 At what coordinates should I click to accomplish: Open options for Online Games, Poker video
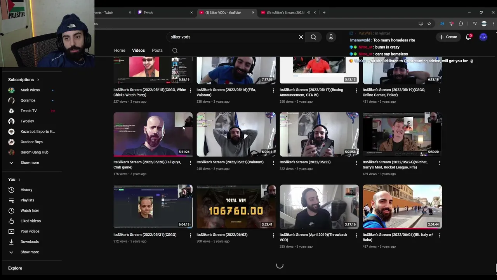440,91
